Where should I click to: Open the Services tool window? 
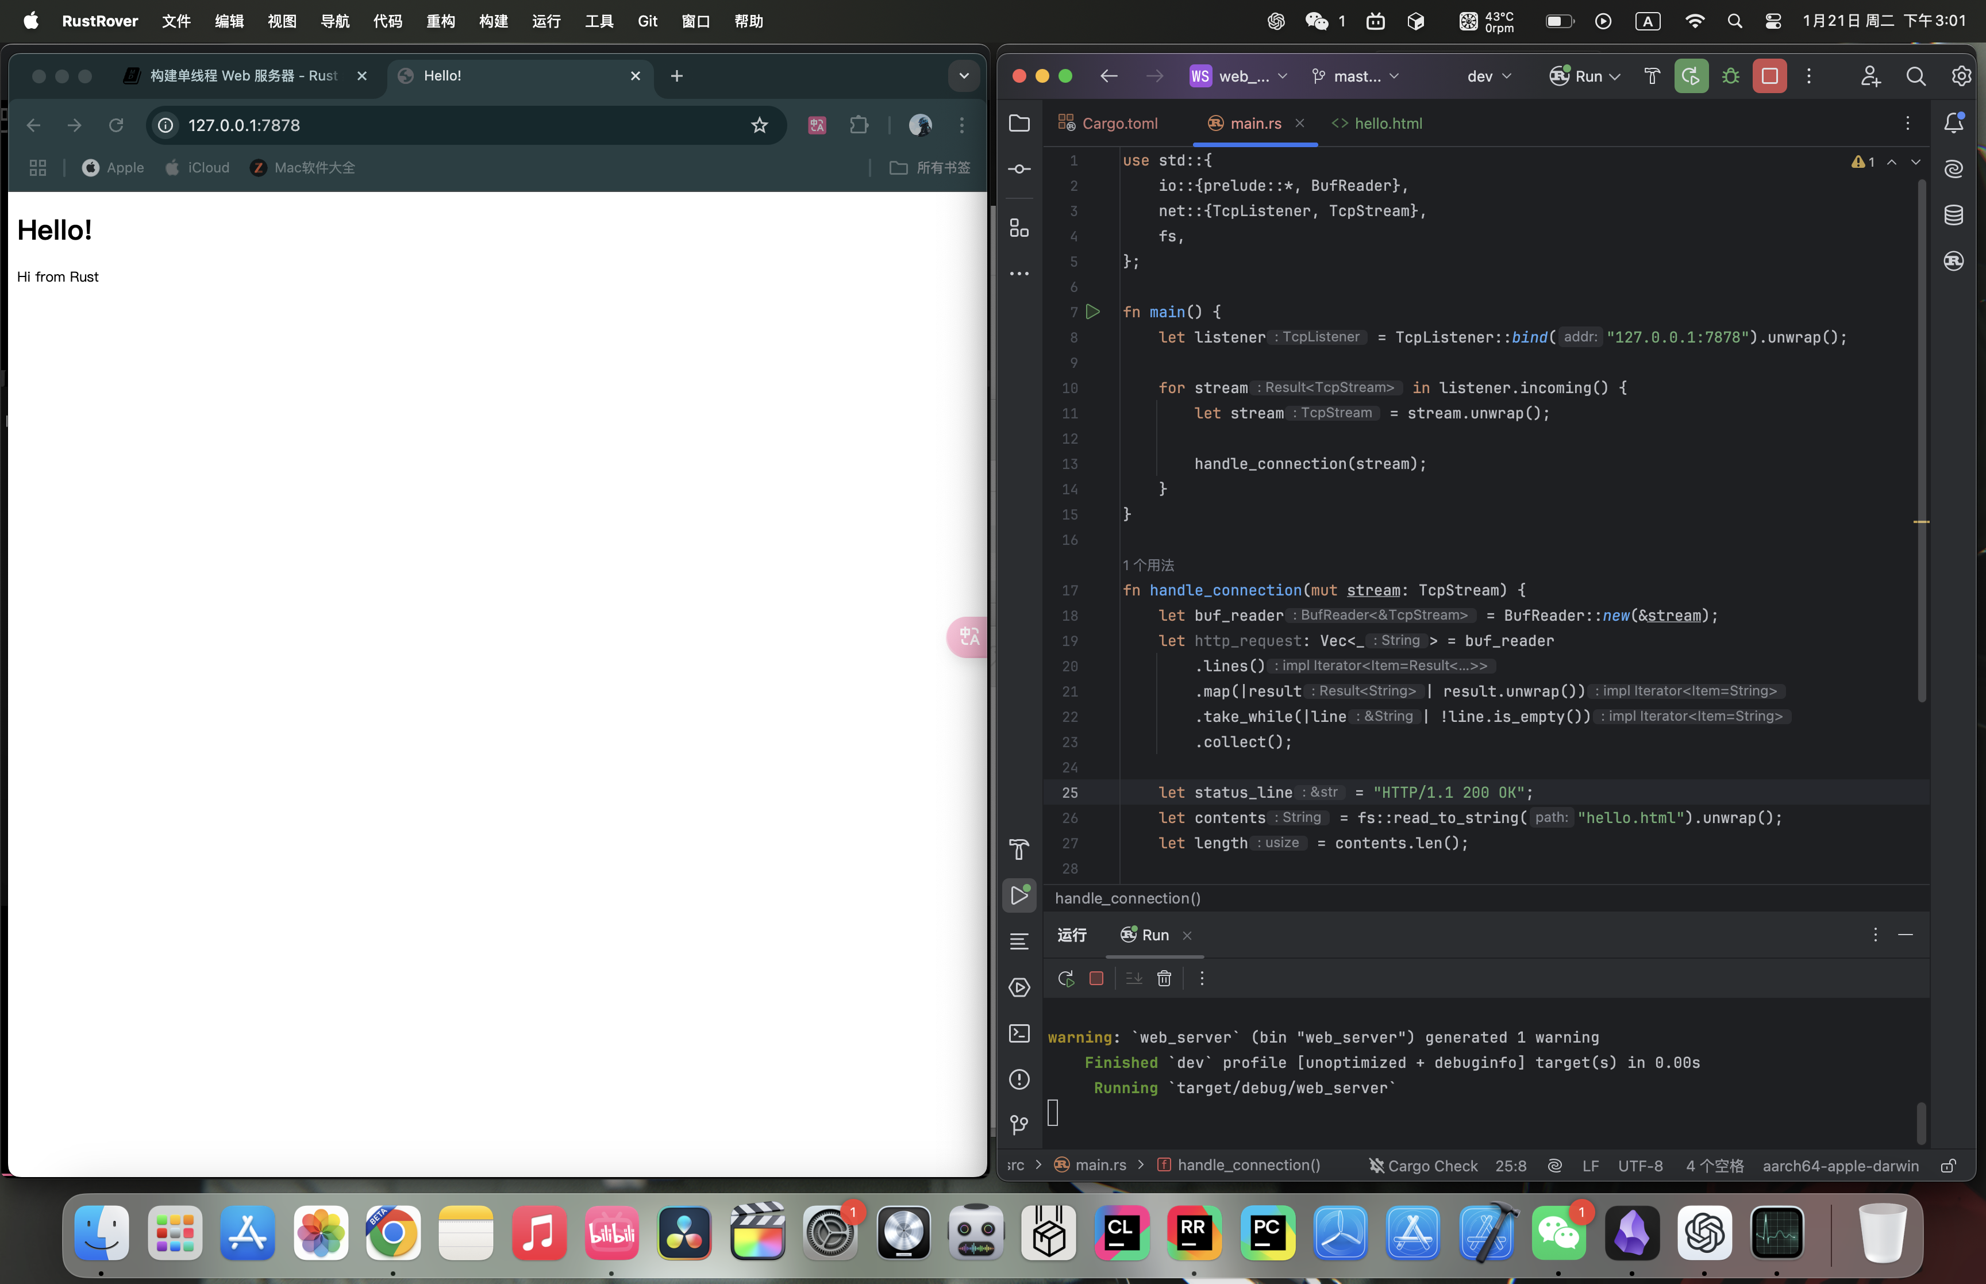click(x=1019, y=987)
